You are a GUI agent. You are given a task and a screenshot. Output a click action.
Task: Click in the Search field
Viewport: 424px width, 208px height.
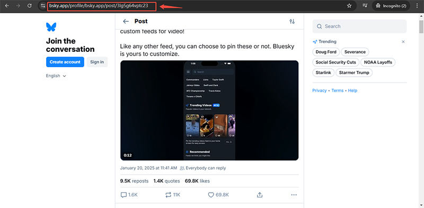click(359, 26)
